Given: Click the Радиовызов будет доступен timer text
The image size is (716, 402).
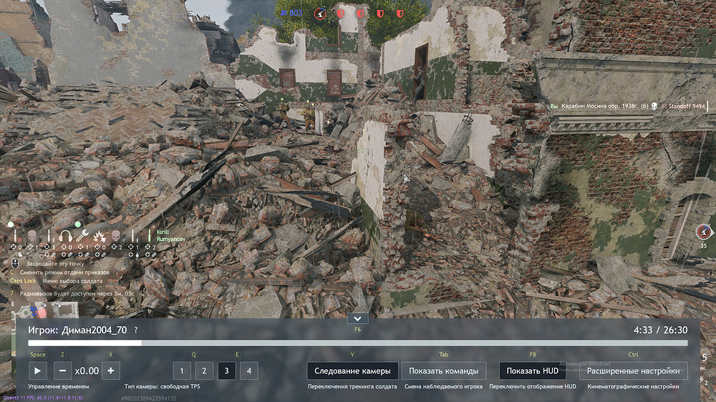Looking at the screenshot, I should point(77,294).
